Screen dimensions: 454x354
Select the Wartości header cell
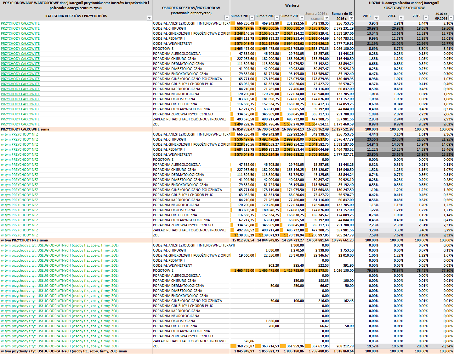tap(292, 5)
